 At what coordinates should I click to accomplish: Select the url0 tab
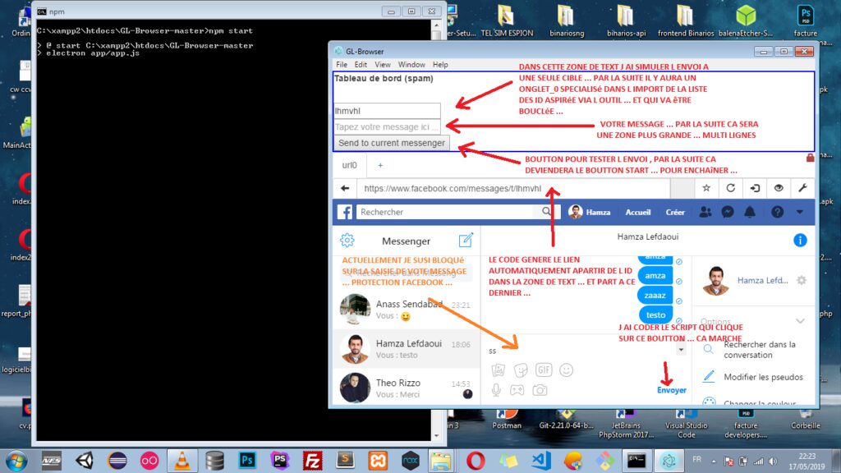tap(349, 165)
